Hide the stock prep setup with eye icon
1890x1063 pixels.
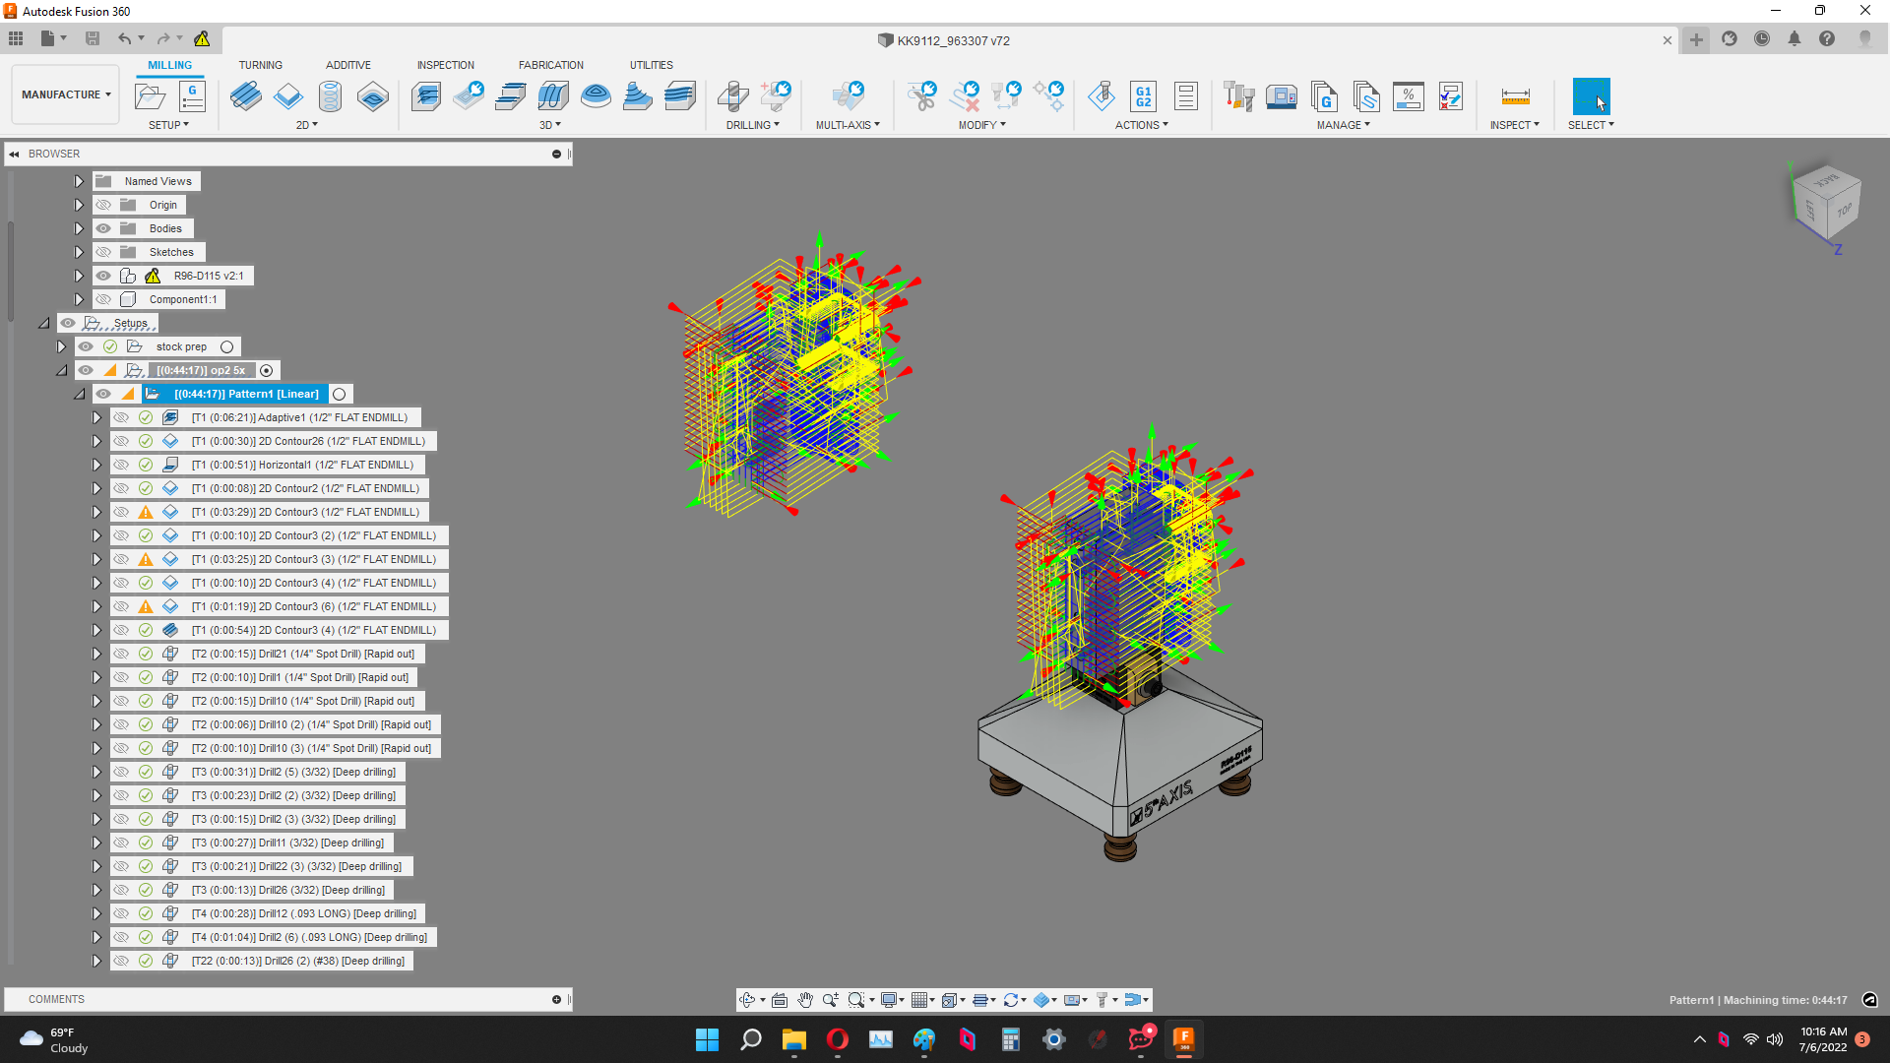(87, 346)
